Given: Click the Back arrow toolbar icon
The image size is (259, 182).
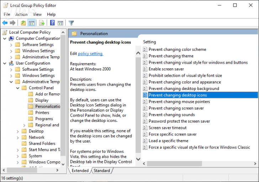Looking at the screenshot, I should 5,23.
